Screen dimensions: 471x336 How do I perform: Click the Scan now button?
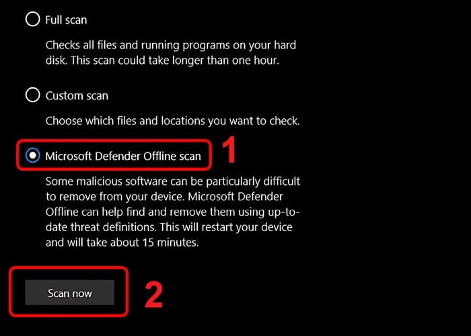70,292
